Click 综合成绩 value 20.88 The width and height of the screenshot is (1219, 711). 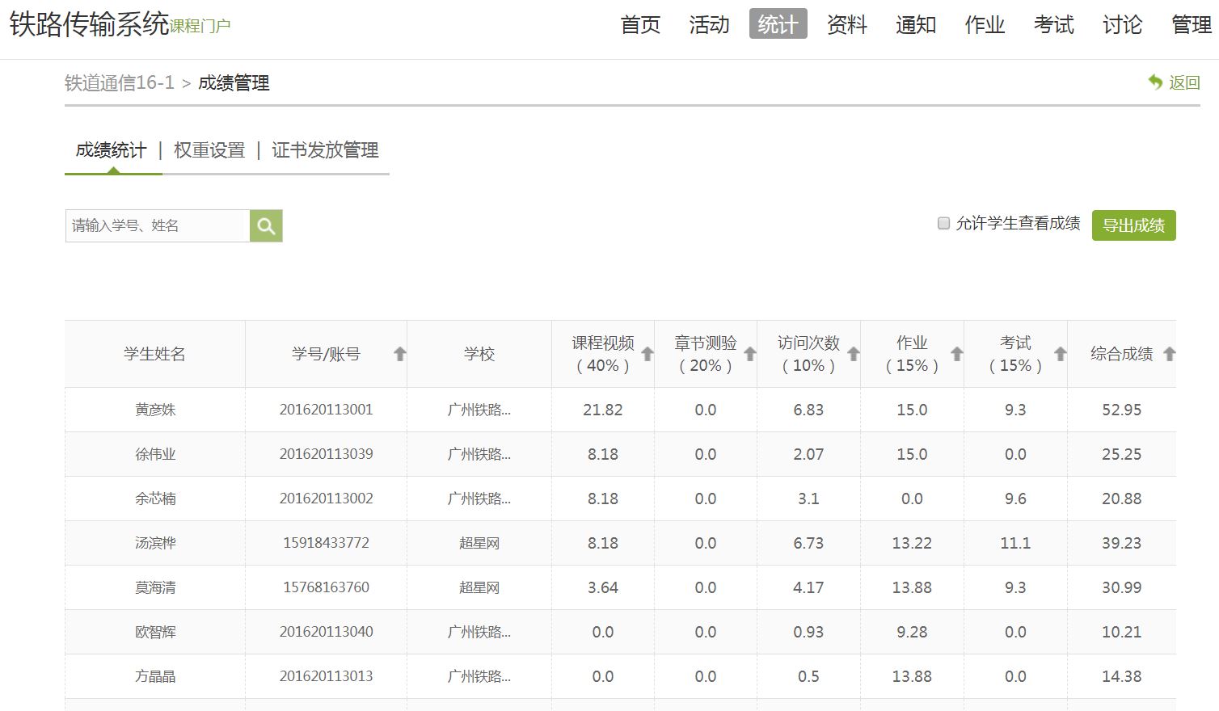pyautogui.click(x=1122, y=499)
